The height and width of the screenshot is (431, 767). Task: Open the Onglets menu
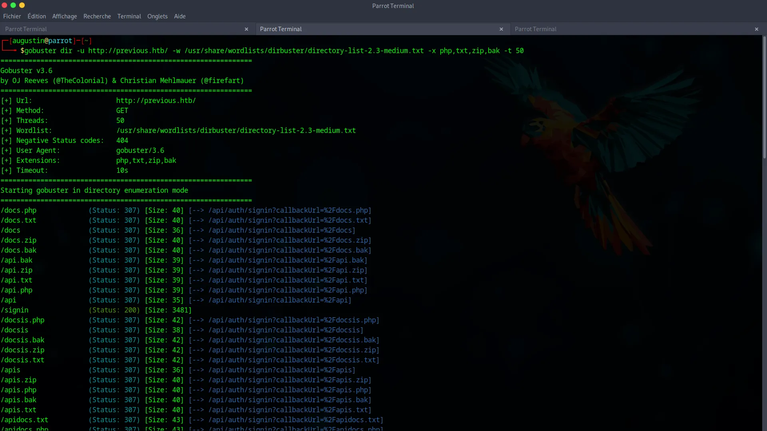coord(157,16)
